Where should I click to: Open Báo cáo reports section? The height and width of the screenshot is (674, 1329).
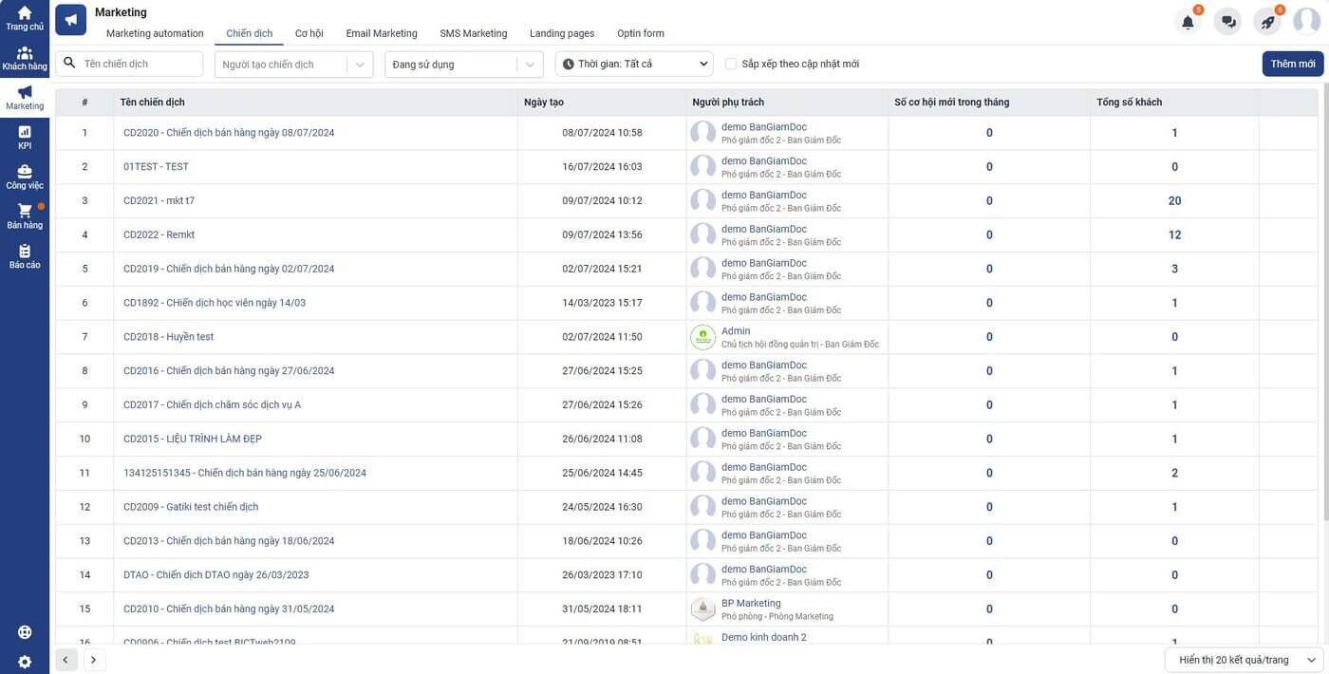click(25, 256)
